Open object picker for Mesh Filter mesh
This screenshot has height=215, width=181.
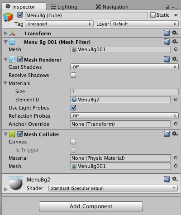click(176, 49)
